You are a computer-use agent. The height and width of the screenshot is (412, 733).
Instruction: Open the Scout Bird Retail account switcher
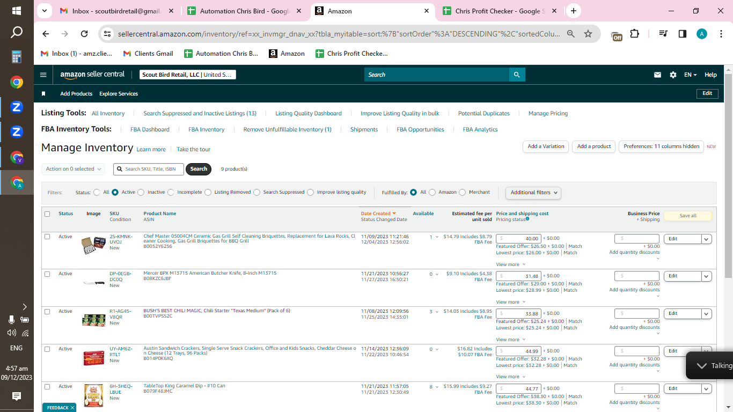click(188, 75)
